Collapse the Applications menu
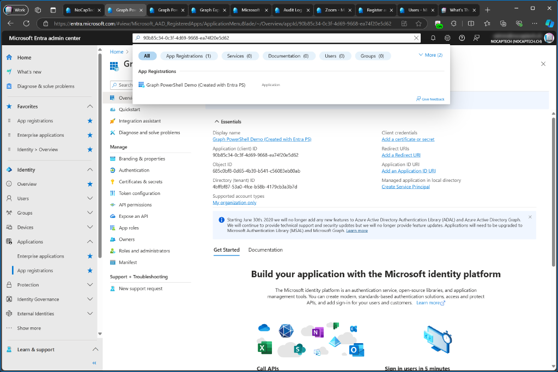This screenshot has width=558, height=372. [x=90, y=241]
